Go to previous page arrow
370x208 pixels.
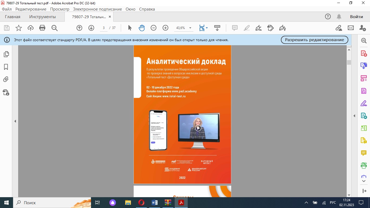(79, 28)
